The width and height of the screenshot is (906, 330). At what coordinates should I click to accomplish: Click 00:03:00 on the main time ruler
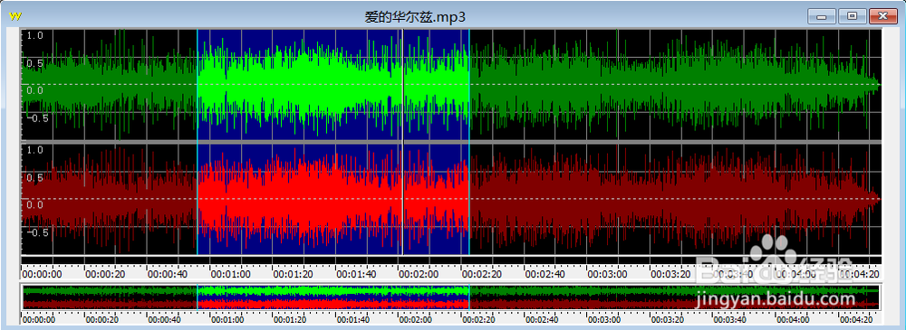point(607,274)
